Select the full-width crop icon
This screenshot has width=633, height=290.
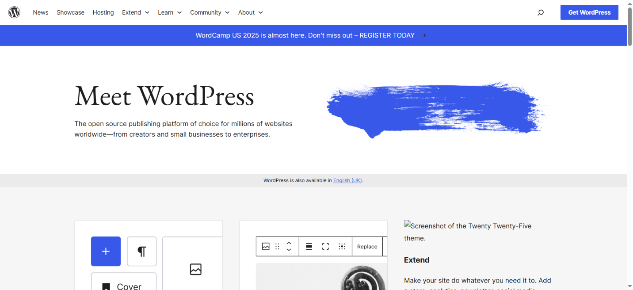click(x=325, y=246)
